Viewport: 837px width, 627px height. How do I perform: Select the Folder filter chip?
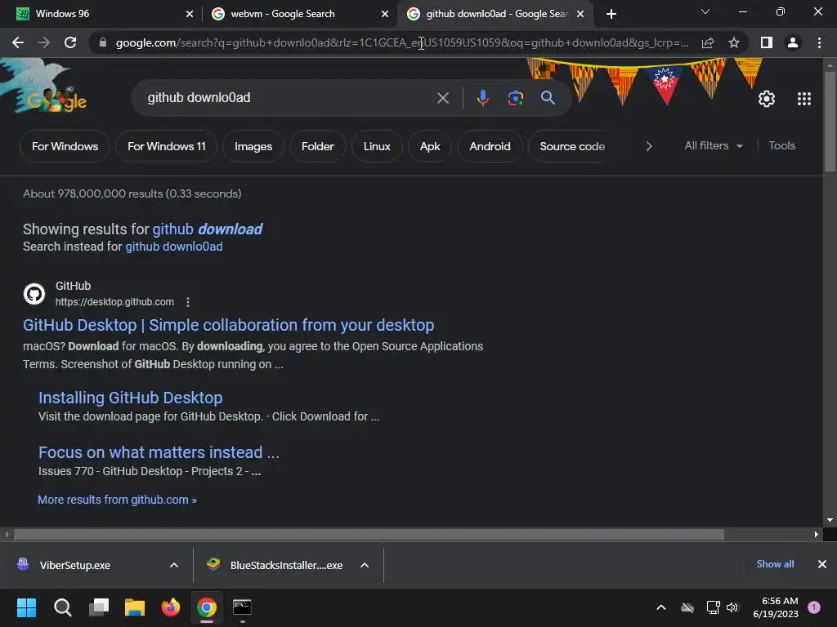(x=318, y=146)
